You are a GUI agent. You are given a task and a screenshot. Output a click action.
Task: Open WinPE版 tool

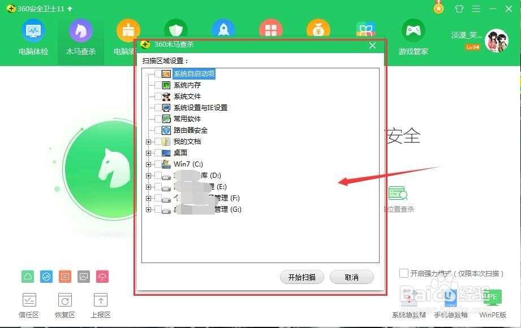493,304
